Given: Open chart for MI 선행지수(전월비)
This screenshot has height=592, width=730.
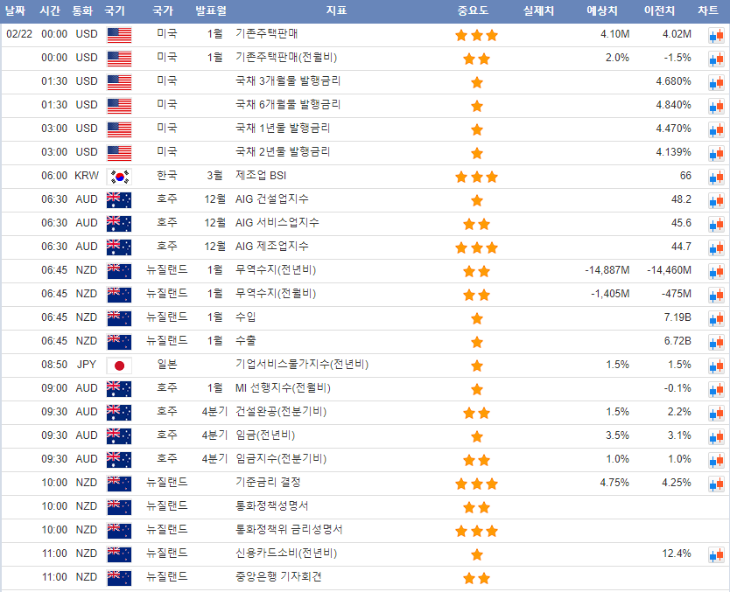Looking at the screenshot, I should tap(715, 389).
